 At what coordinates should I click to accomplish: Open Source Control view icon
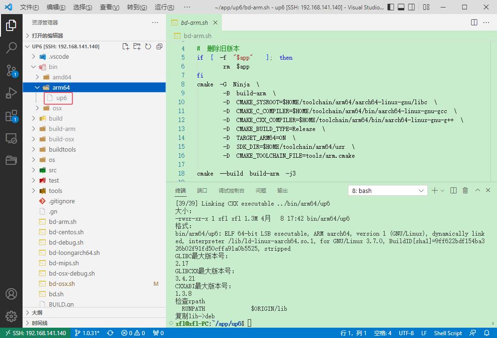tap(11, 70)
